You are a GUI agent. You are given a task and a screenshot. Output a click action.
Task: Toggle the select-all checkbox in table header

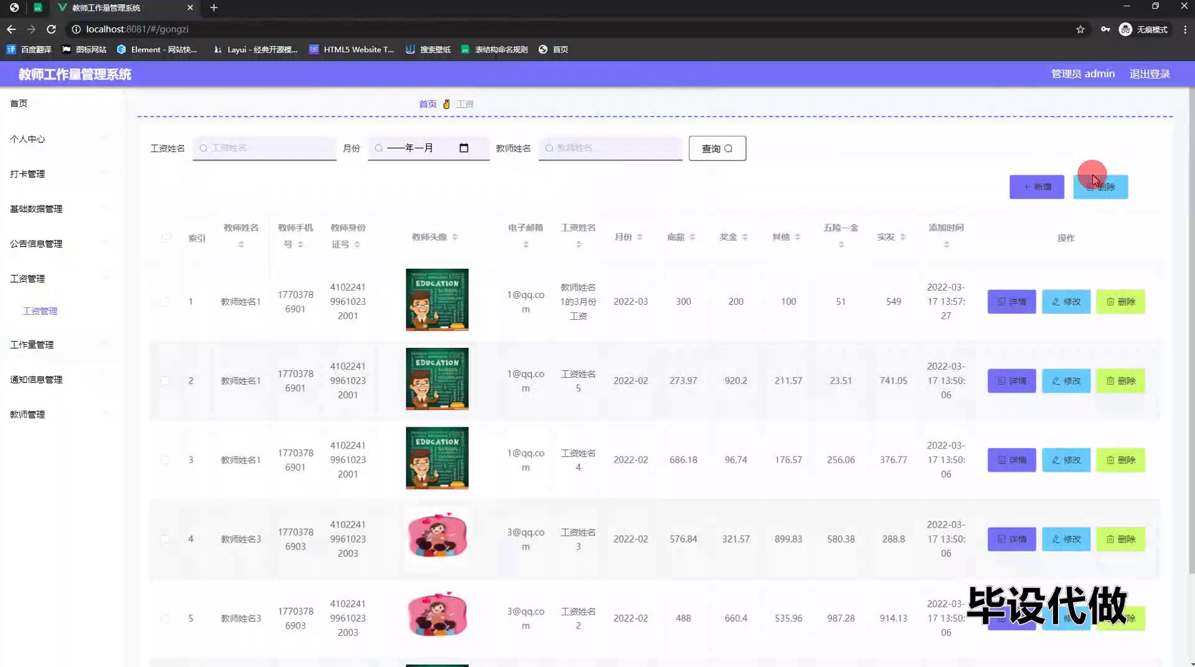[x=166, y=238]
